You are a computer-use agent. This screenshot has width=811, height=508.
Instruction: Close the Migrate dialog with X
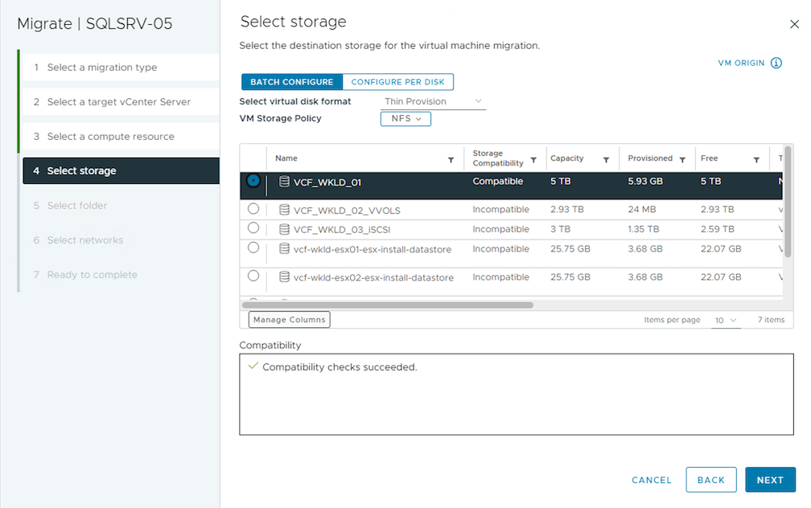click(x=794, y=24)
